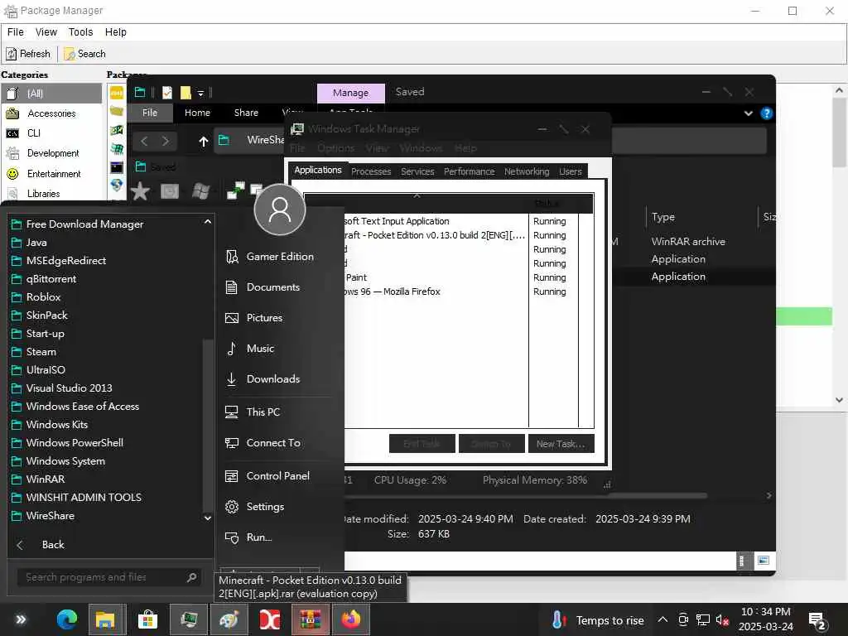Open Control Panel from start menu

278,476
